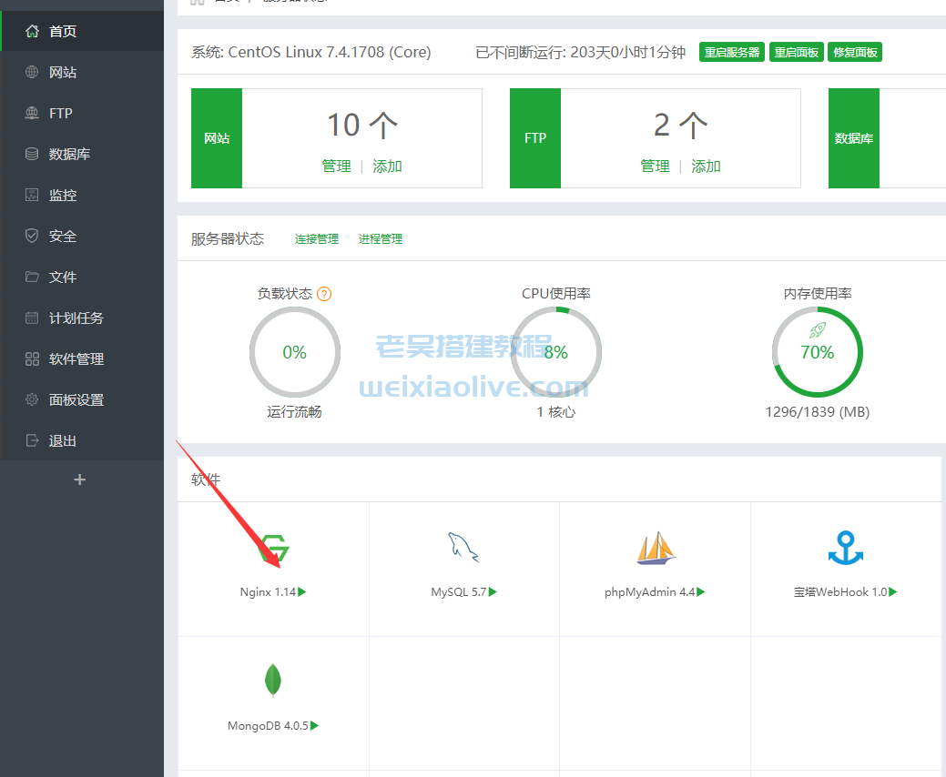Click the plus icon below 退出 in sidebar

coord(80,479)
